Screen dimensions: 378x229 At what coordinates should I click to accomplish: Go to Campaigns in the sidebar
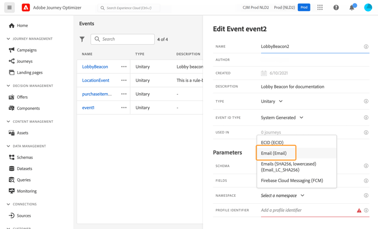pyautogui.click(x=27, y=50)
